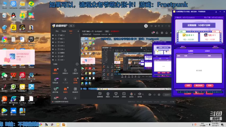Hide the 文本 3 source via eye icon
This screenshot has width=226, height=127.
pos(53,42)
